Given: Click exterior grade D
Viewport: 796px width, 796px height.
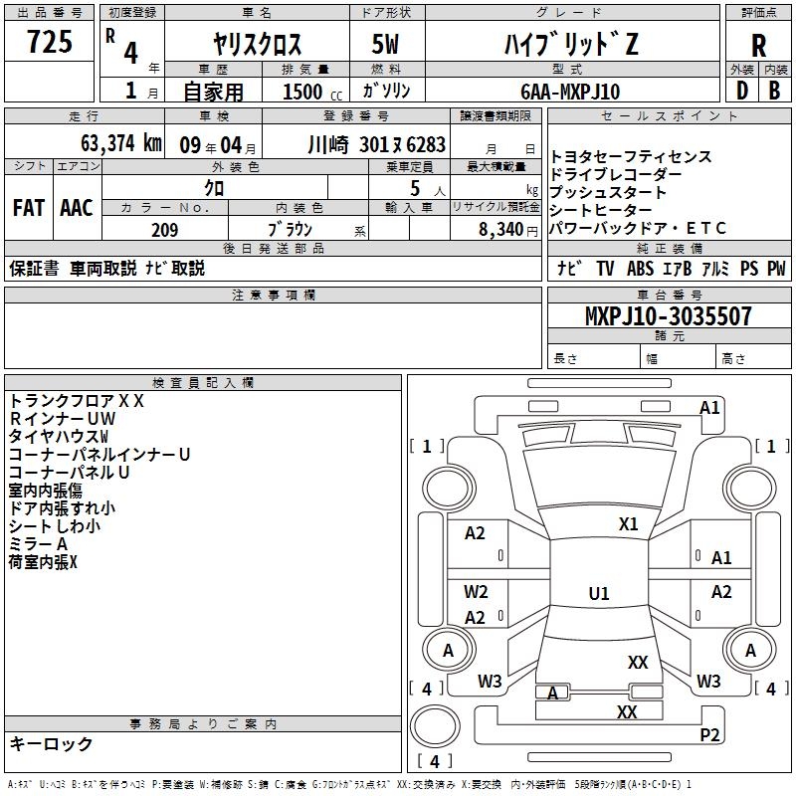Looking at the screenshot, I should click(741, 91).
